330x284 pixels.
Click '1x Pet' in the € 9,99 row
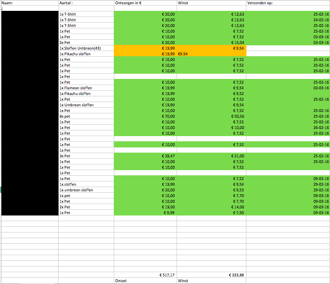tap(86, 213)
